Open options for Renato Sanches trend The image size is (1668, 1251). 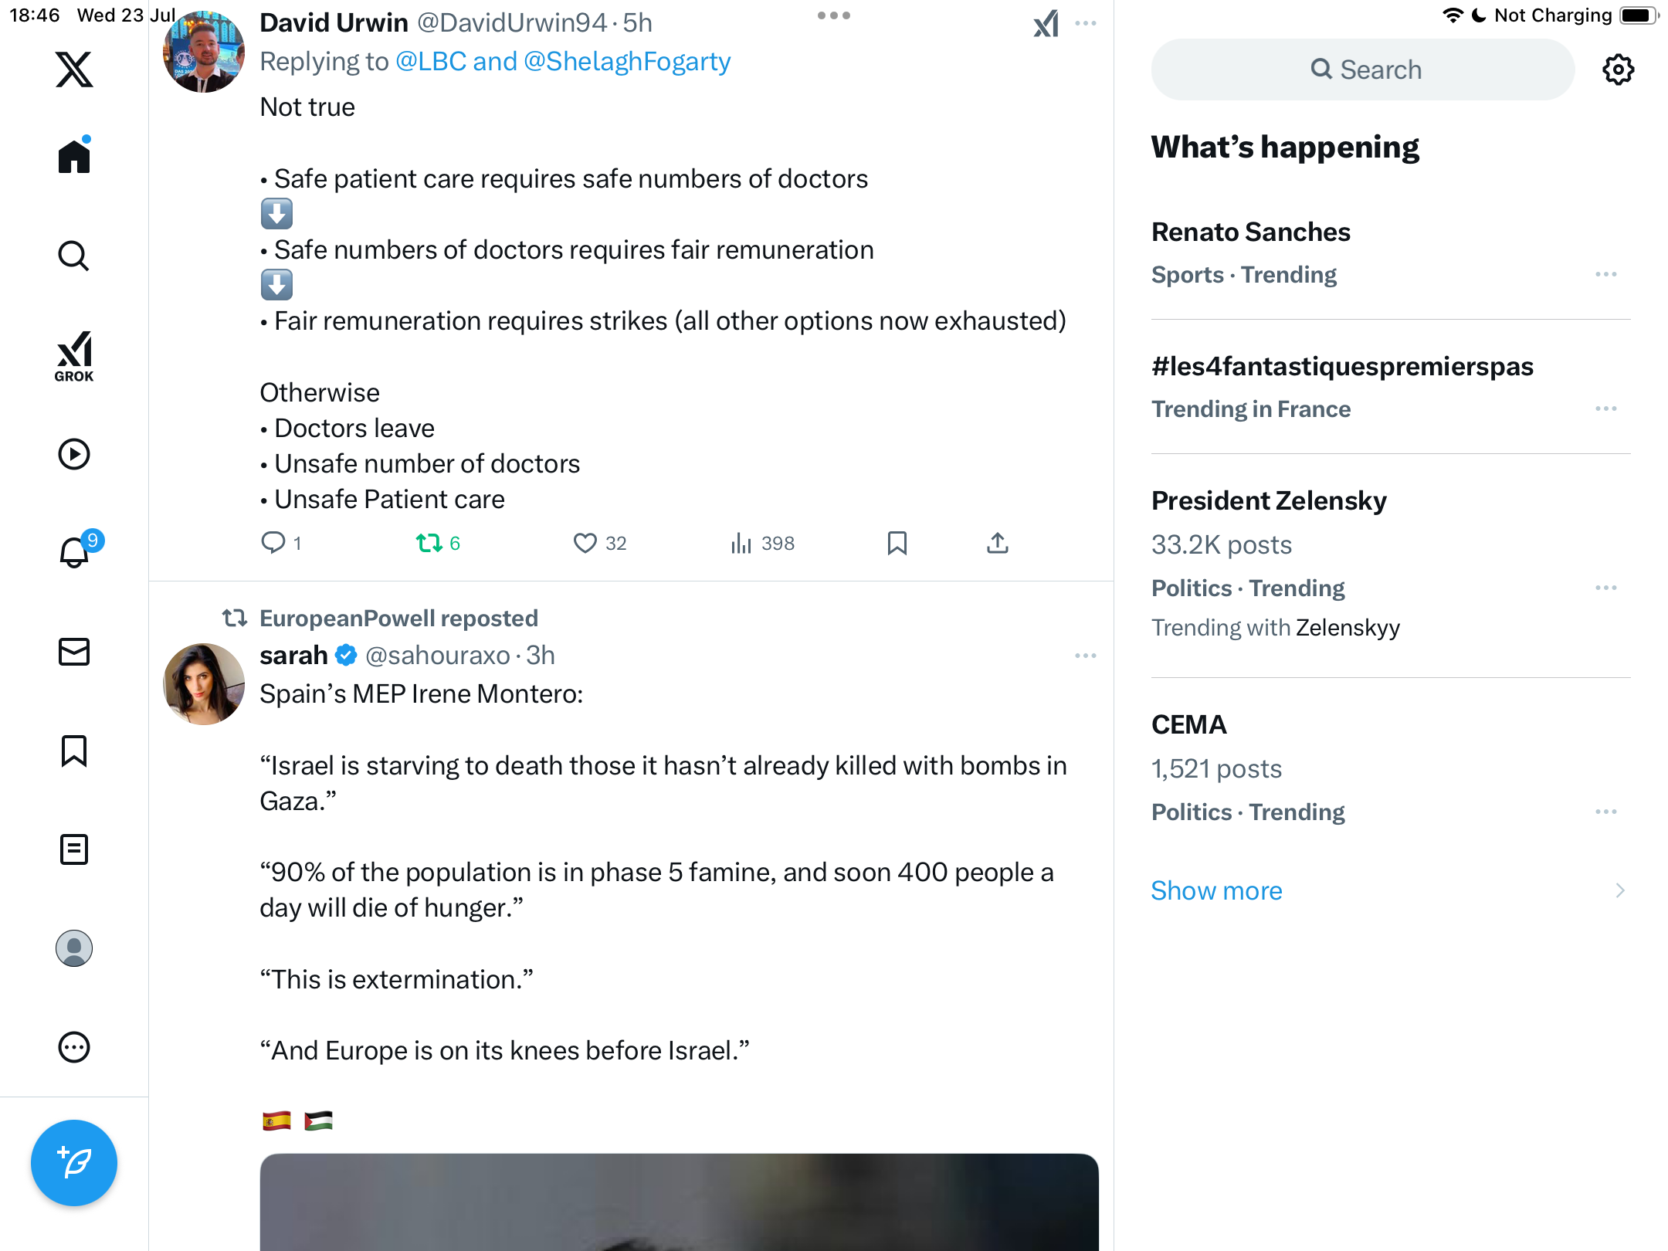click(x=1606, y=274)
